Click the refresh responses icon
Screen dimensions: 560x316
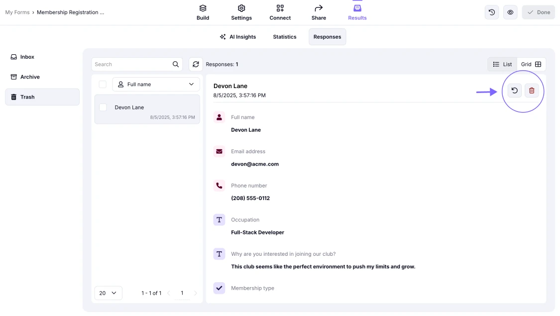(x=196, y=64)
